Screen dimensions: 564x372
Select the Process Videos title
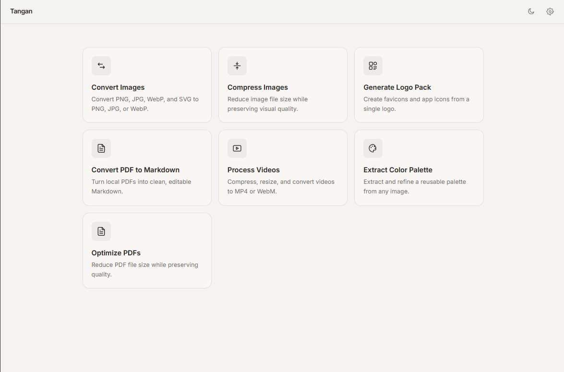pyautogui.click(x=253, y=170)
